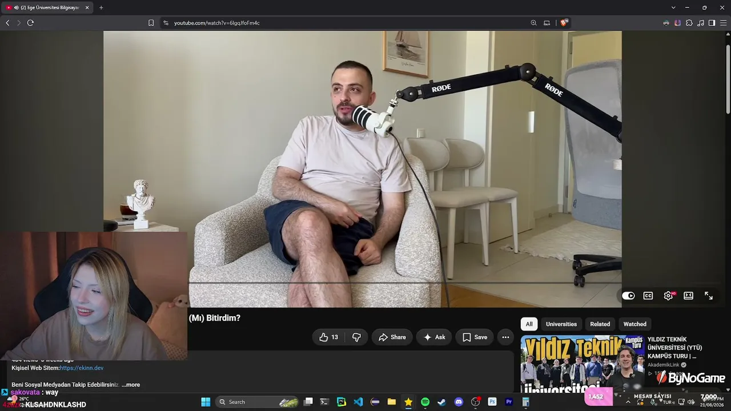Click the taskbar Search box

tap(258, 402)
